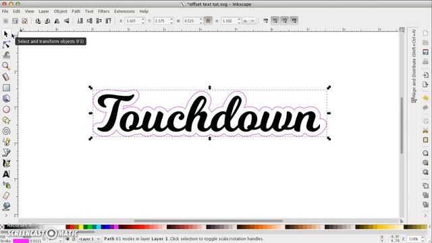This screenshot has height=243, width=432.
Task: Zoom to fit selection icon
Action: click(x=425, y=153)
